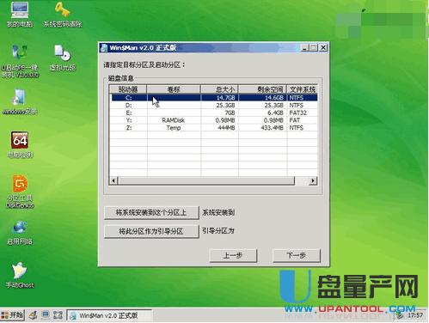This screenshot has width=429, height=323.
Task: Click the next-step button
Action: (x=297, y=255)
